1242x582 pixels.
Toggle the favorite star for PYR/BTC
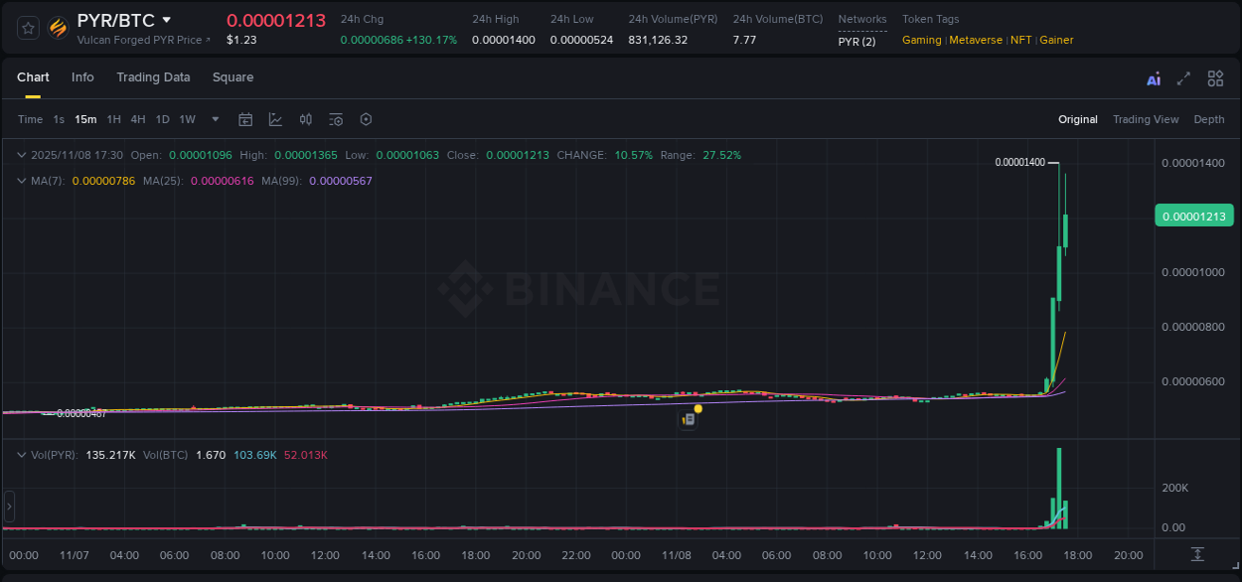pyautogui.click(x=27, y=28)
